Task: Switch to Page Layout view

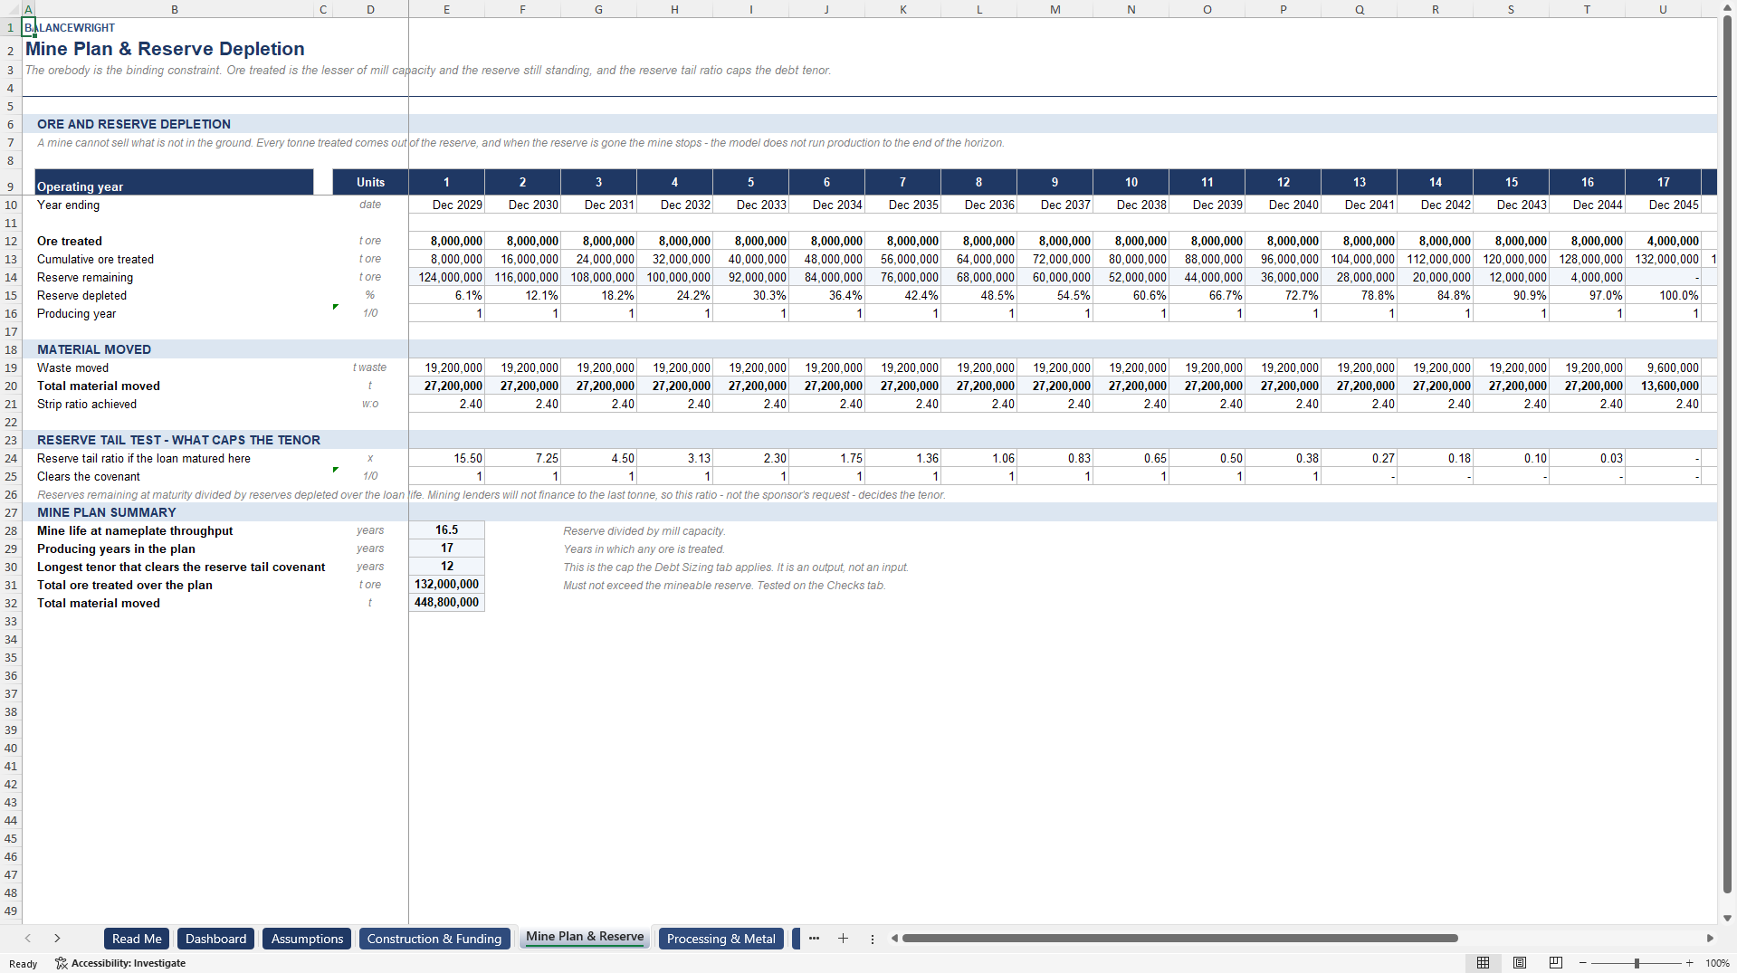Action: pyautogui.click(x=1520, y=963)
